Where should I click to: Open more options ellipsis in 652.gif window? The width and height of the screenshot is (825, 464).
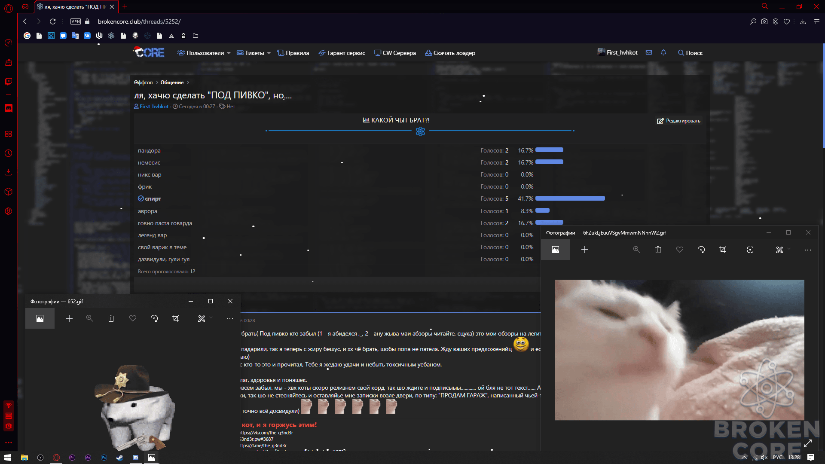[230, 318]
